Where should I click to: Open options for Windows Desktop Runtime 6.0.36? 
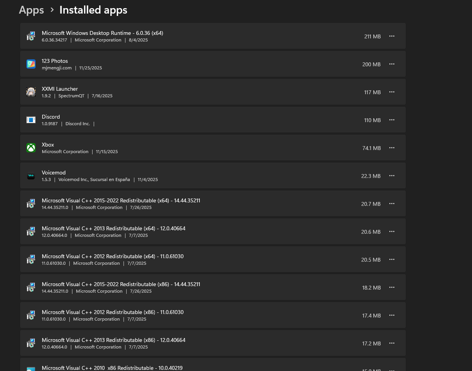[x=392, y=36]
